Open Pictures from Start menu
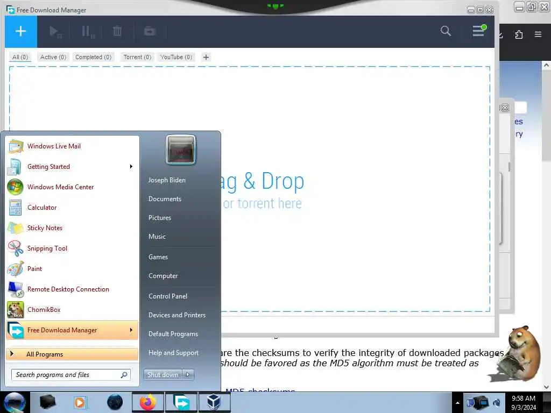 point(160,218)
